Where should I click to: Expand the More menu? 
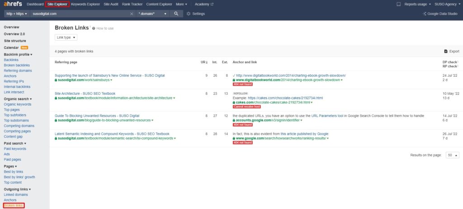click(x=181, y=4)
